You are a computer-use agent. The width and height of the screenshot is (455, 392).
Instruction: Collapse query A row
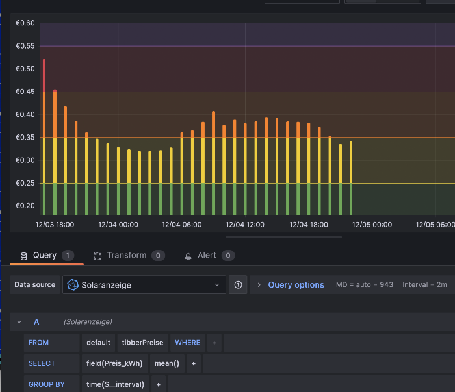[x=19, y=322]
